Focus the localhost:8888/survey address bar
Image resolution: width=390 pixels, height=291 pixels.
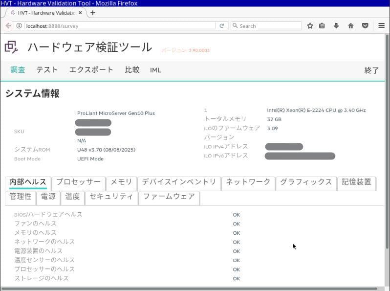point(120,26)
